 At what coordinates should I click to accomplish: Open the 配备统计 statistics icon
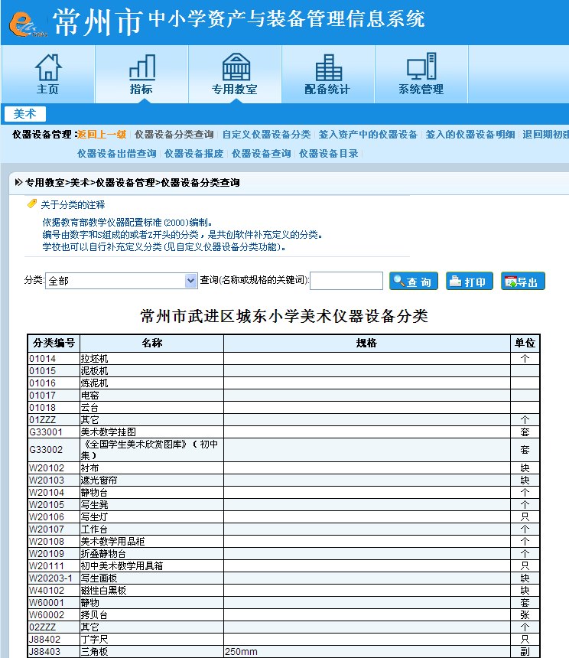tap(329, 67)
